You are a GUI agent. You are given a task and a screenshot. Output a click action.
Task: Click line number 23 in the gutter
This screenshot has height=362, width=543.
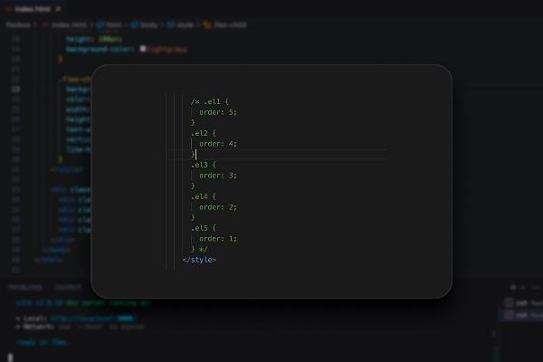point(16,90)
